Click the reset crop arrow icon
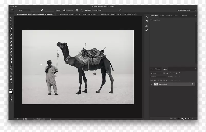206x132 pixels. point(120,10)
